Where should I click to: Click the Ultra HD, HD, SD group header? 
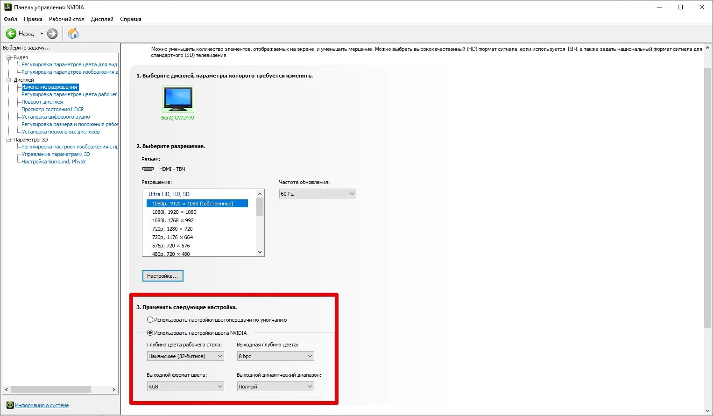(169, 194)
